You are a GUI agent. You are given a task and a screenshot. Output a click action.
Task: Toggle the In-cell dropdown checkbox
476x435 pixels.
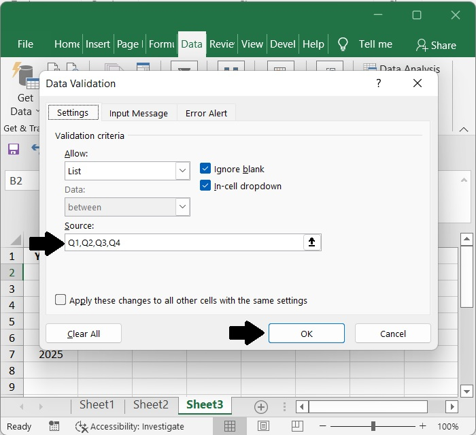[205, 185]
